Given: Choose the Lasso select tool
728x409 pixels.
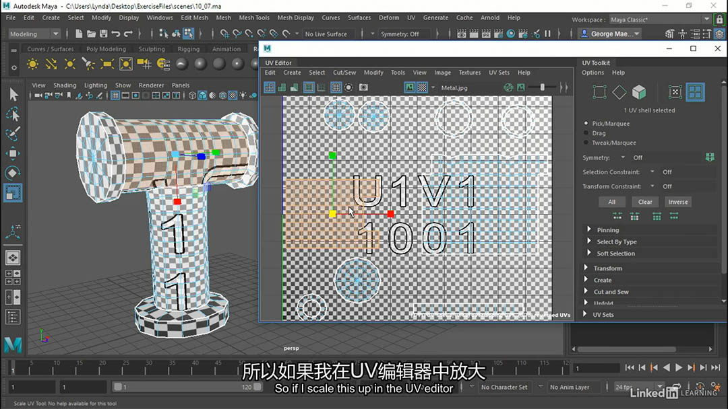Looking at the screenshot, I should click(x=13, y=115).
